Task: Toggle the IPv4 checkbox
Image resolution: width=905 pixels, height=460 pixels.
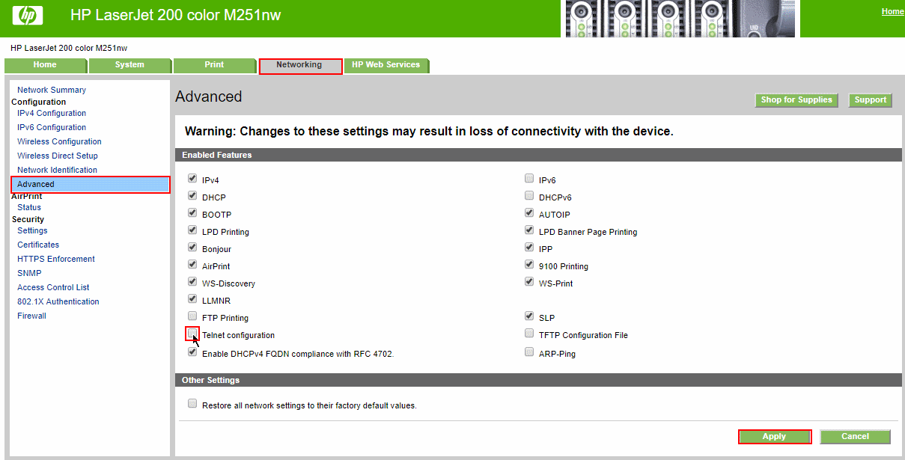Action: pyautogui.click(x=192, y=179)
